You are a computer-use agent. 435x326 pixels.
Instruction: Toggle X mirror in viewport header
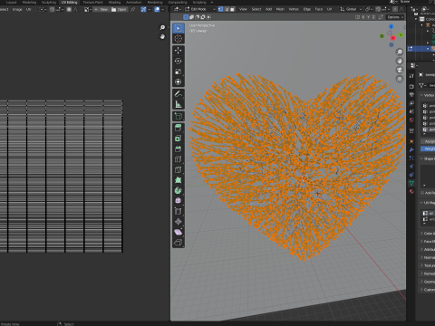coord(363,17)
